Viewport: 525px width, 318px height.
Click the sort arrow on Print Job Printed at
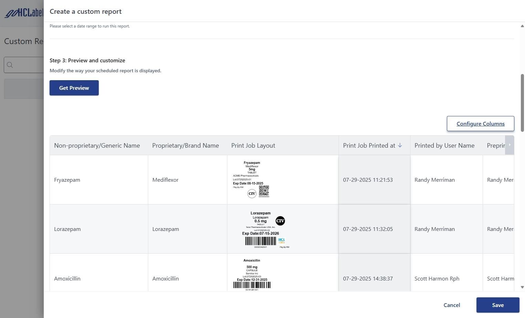click(400, 146)
